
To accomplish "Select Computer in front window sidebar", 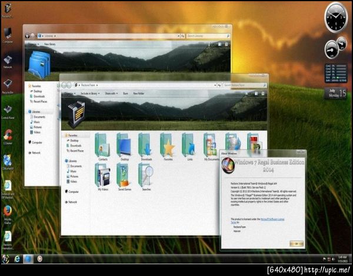I will click(72, 192).
